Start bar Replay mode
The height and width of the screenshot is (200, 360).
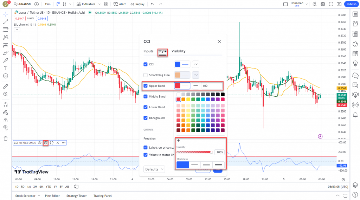coord(137,4)
